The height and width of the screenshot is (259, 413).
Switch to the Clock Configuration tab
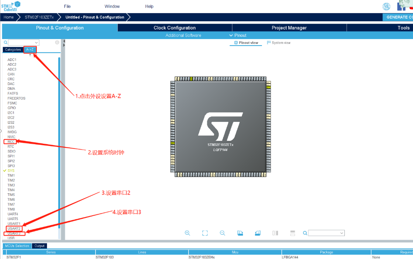[175, 27]
